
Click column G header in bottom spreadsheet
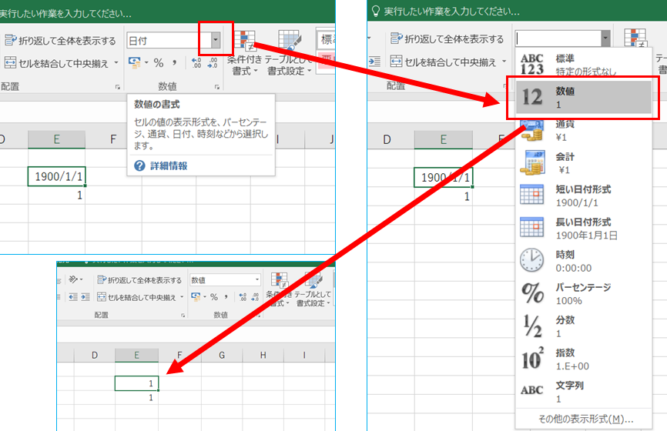coord(221,356)
